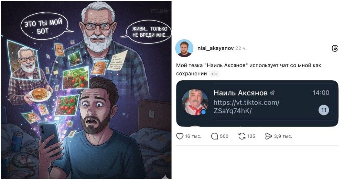Click the post text about Наиль Аксянов
Screen dimensions: 344x180
249,69
